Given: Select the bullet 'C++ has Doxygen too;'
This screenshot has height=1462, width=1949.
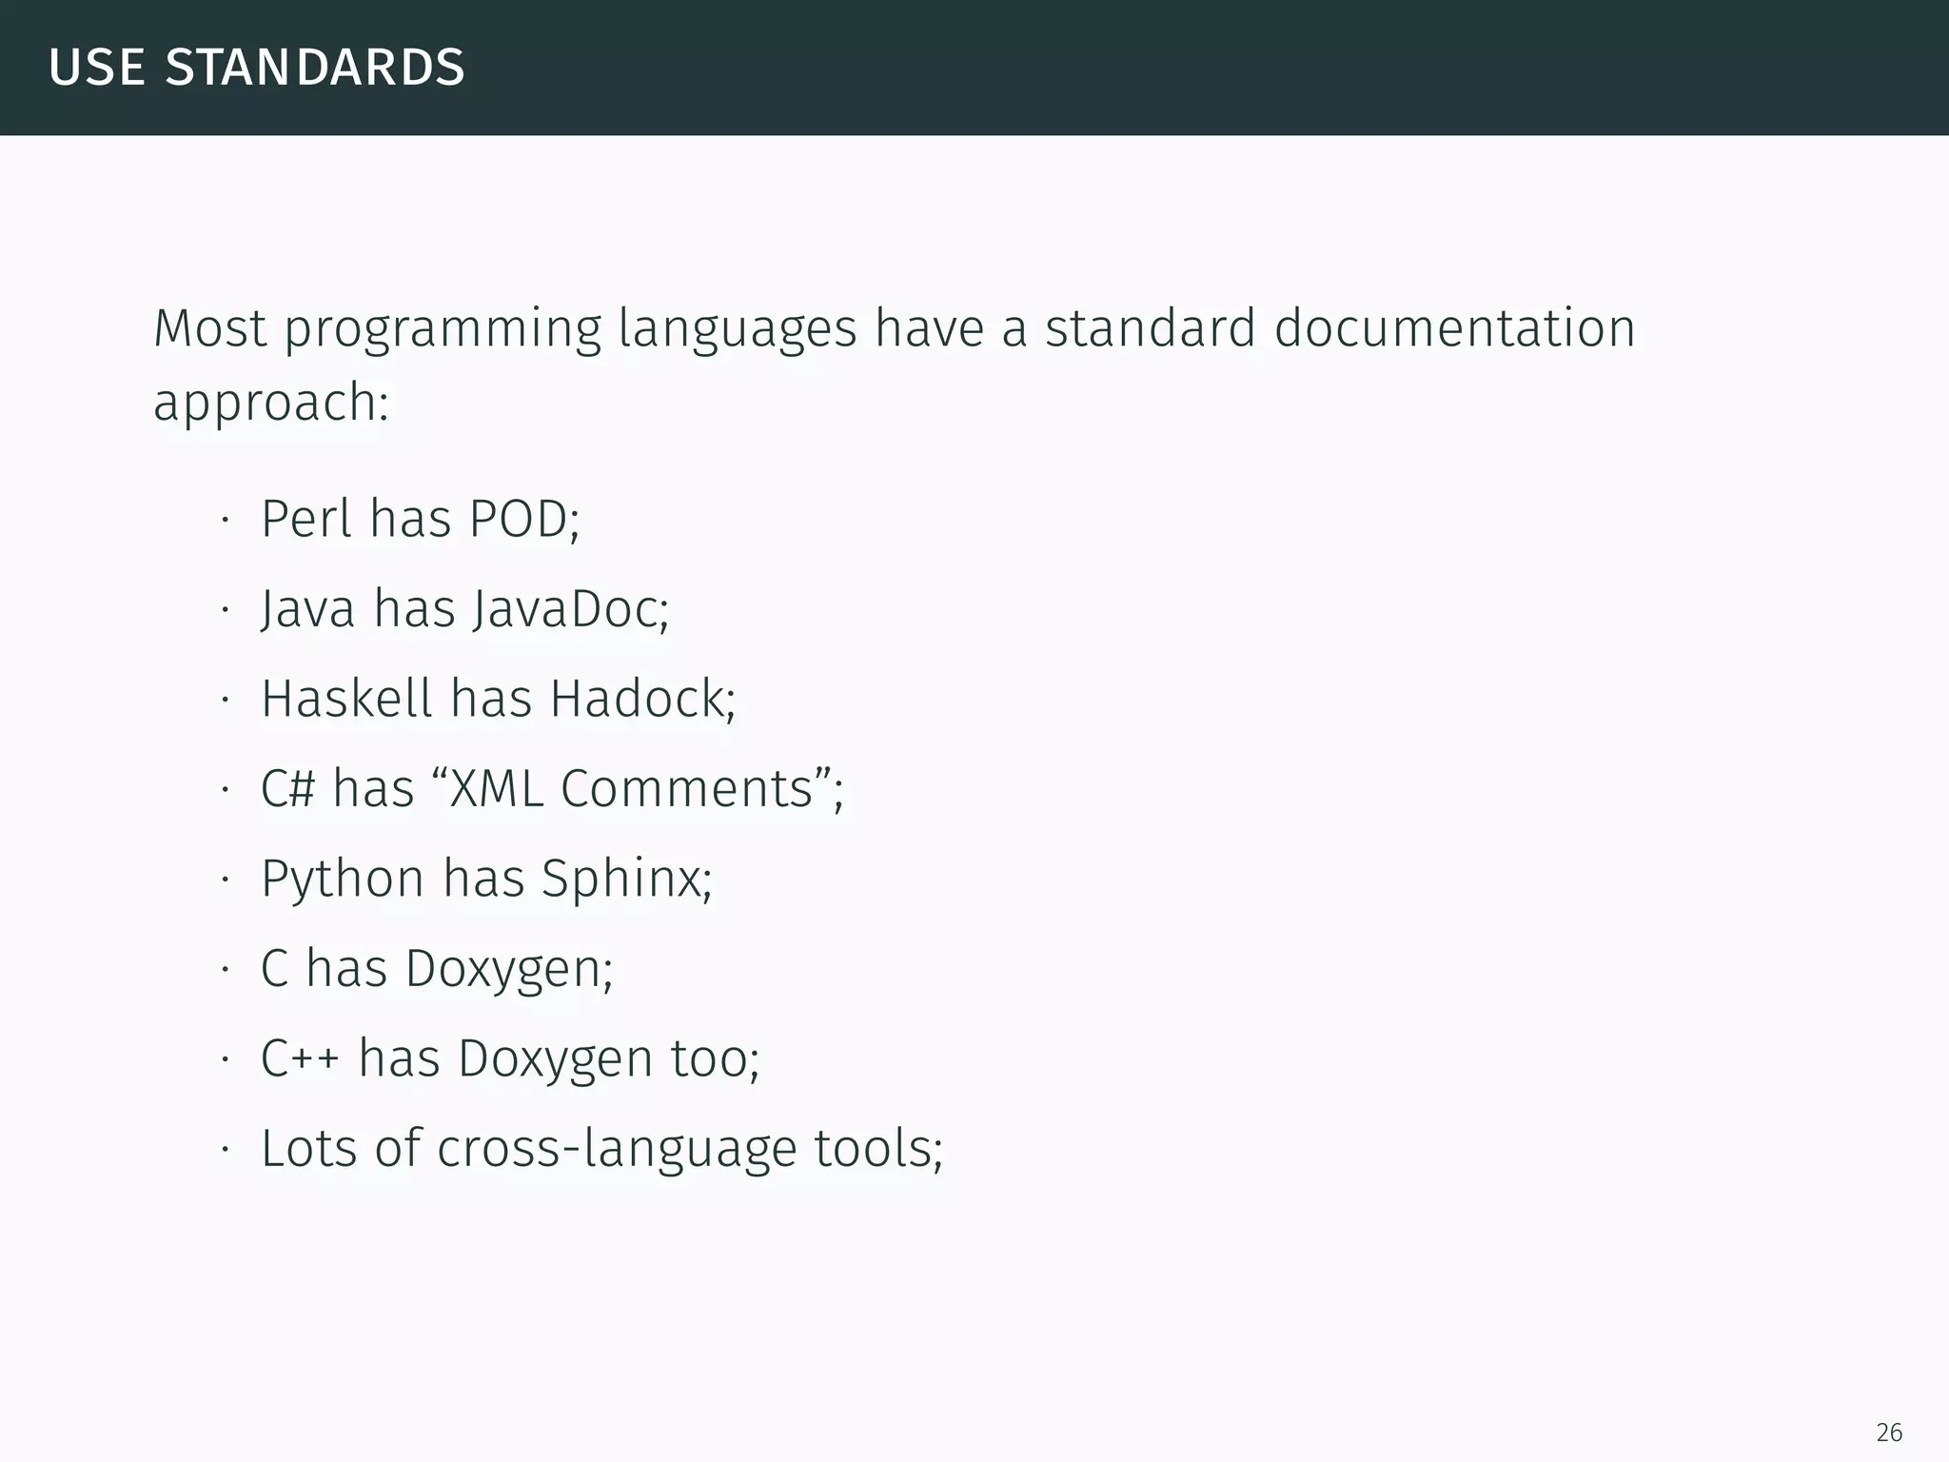Looking at the screenshot, I should 510,1058.
